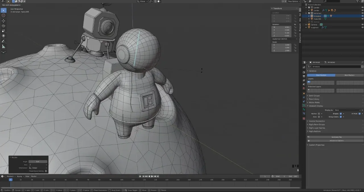Viewport: 364px width, 192px height.
Task: Hide Icosphere with its eye icon
Action: pyautogui.click(x=362, y=28)
